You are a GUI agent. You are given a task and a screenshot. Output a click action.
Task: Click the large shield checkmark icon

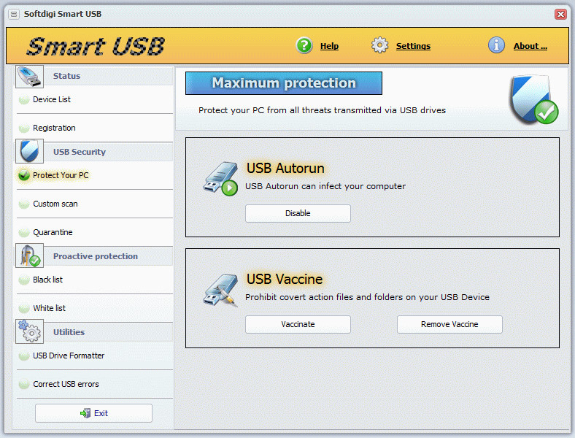point(535,99)
